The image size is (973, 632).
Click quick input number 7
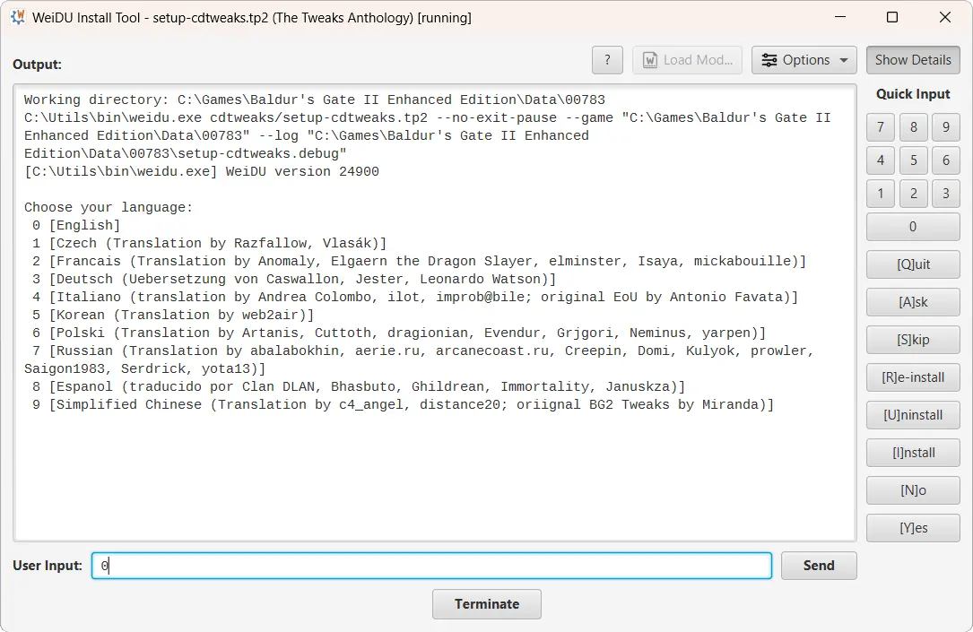point(881,127)
